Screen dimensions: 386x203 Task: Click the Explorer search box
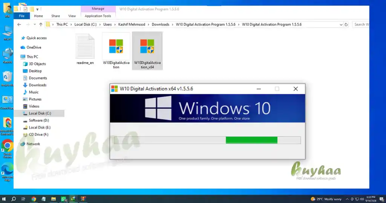coord(361,25)
